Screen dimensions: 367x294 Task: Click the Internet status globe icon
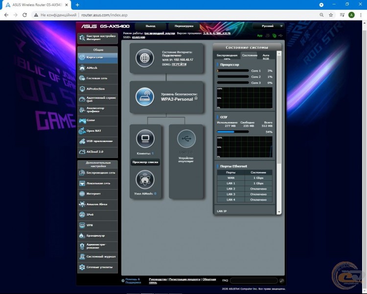coord(145,58)
